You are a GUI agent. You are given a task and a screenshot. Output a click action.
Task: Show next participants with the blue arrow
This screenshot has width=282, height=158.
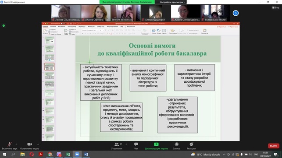236,13
